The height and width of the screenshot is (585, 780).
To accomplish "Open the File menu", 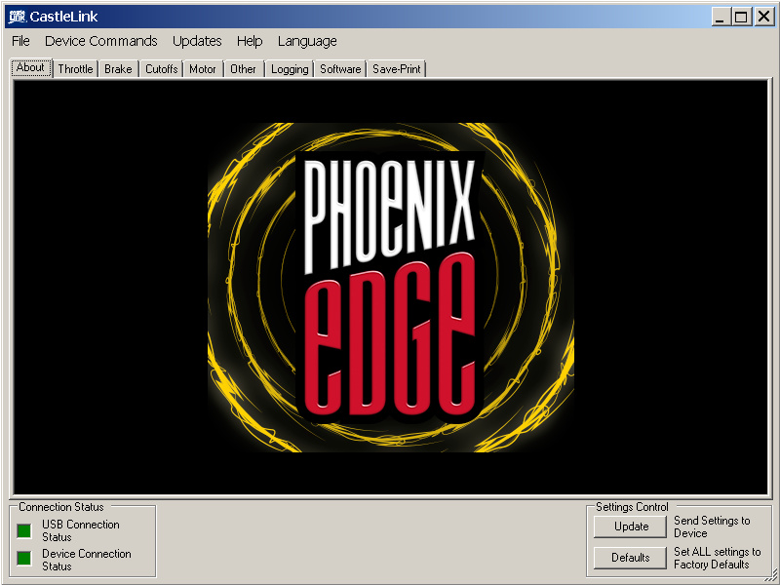I will click(x=20, y=41).
